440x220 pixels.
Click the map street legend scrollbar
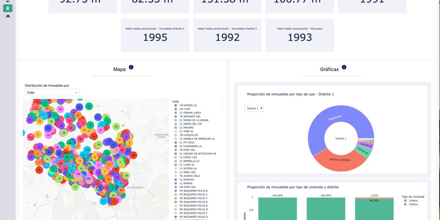(x=222, y=104)
